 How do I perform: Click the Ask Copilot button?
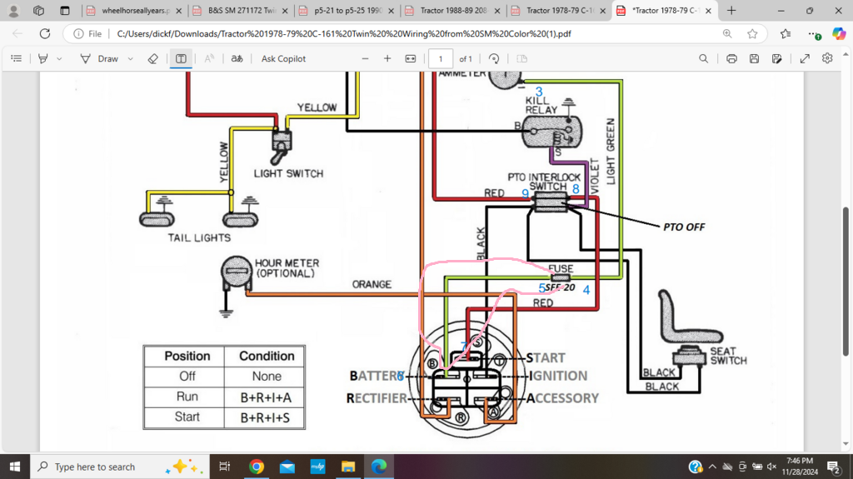pos(283,59)
